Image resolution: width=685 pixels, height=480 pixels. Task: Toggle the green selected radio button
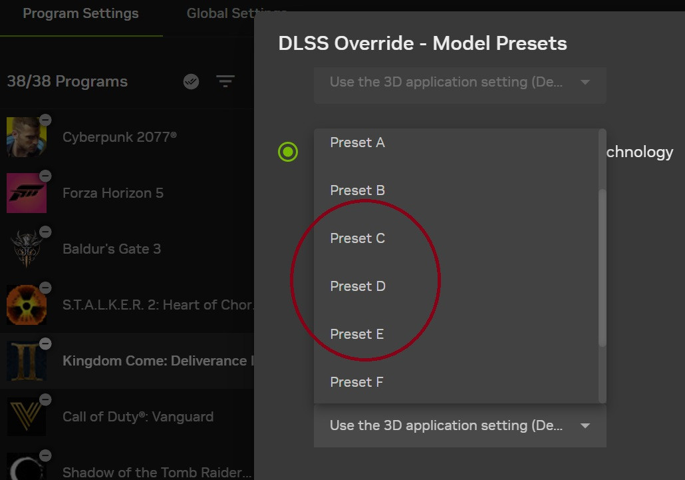288,152
